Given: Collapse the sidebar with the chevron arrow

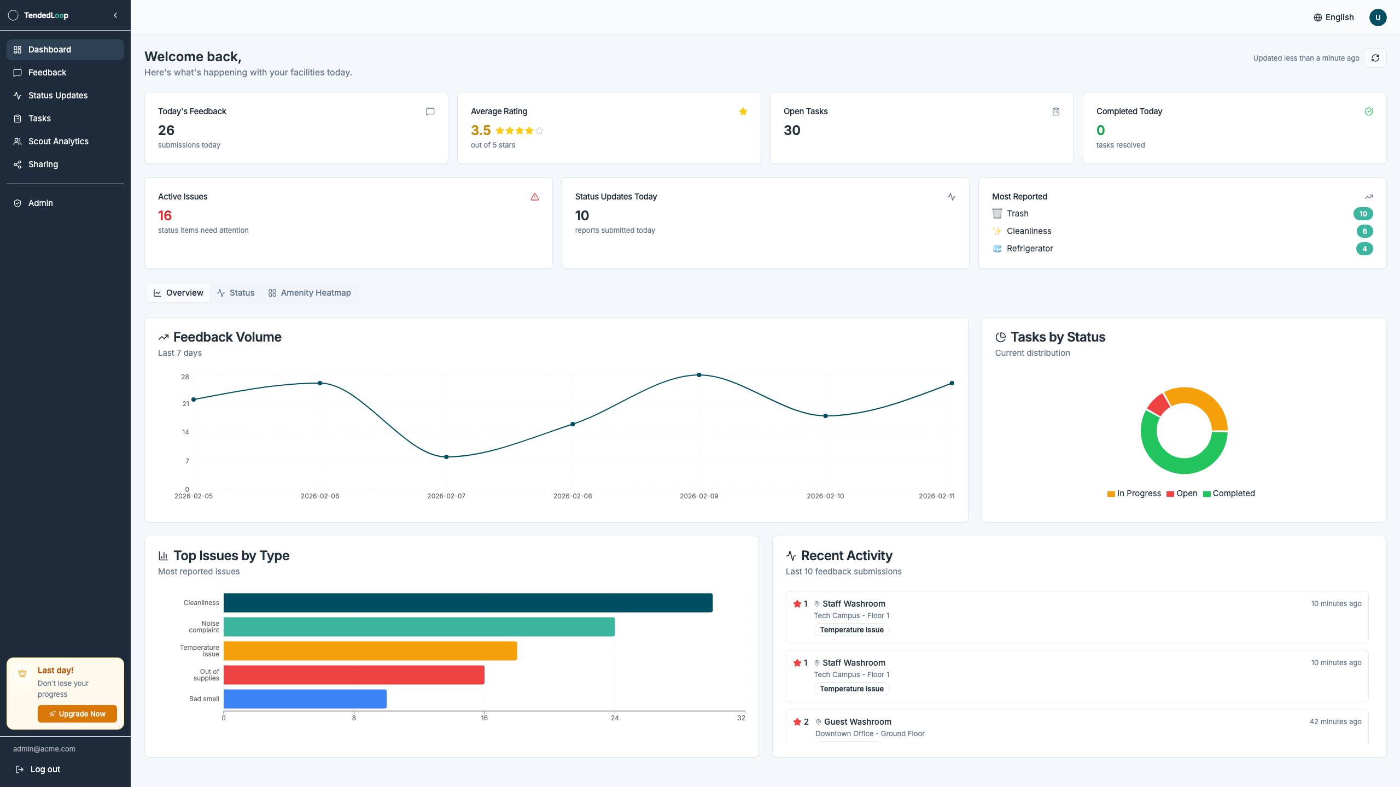Looking at the screenshot, I should 115,15.
